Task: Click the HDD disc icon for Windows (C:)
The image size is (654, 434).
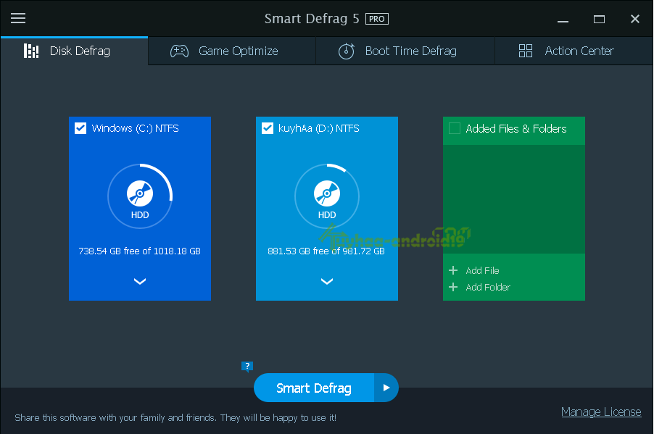Action: click(140, 193)
